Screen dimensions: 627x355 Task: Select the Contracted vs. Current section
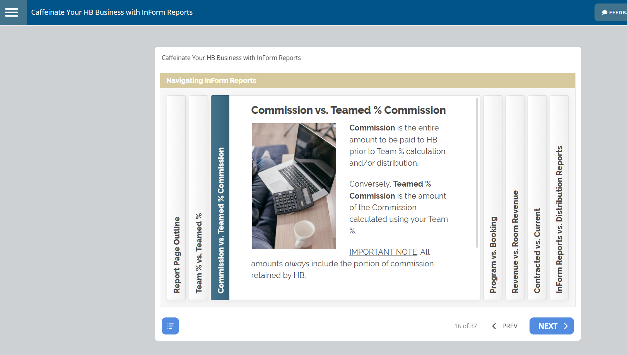coord(537,197)
